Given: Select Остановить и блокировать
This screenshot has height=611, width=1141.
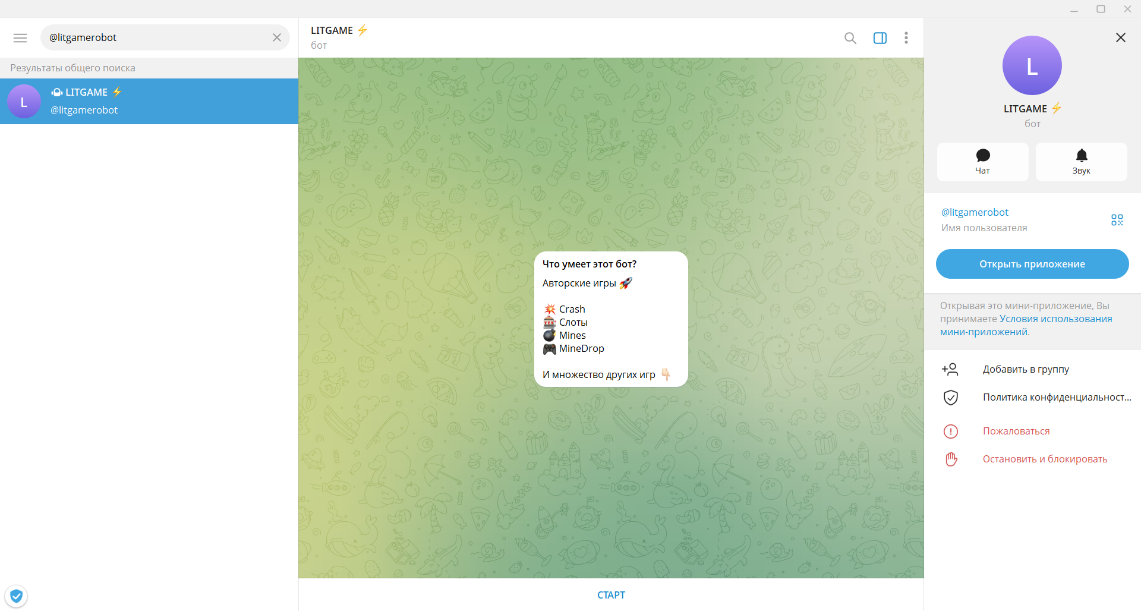Looking at the screenshot, I should [1032, 459].
